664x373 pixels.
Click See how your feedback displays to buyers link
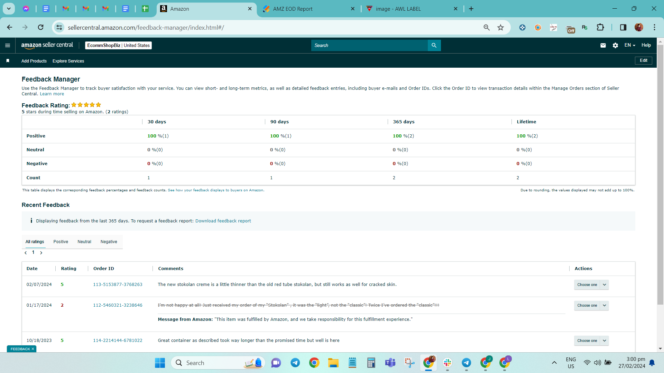coord(216,190)
